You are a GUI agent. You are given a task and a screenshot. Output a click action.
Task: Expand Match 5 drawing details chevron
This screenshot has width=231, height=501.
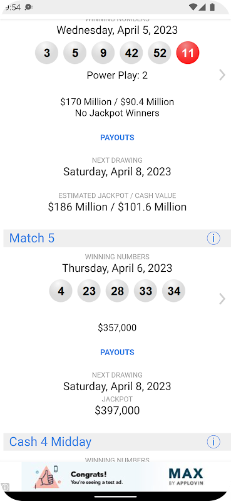(x=222, y=299)
